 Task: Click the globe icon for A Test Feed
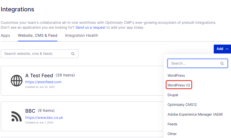(x=16, y=80)
